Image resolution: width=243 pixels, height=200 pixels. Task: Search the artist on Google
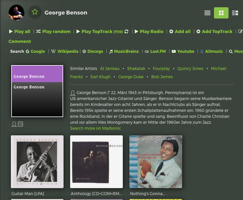(38, 51)
